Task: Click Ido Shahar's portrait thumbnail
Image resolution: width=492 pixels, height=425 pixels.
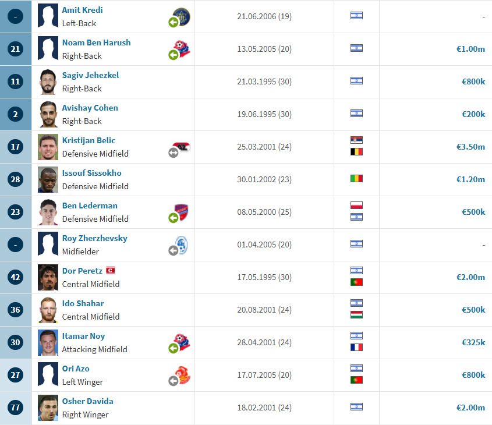Action: (48, 310)
